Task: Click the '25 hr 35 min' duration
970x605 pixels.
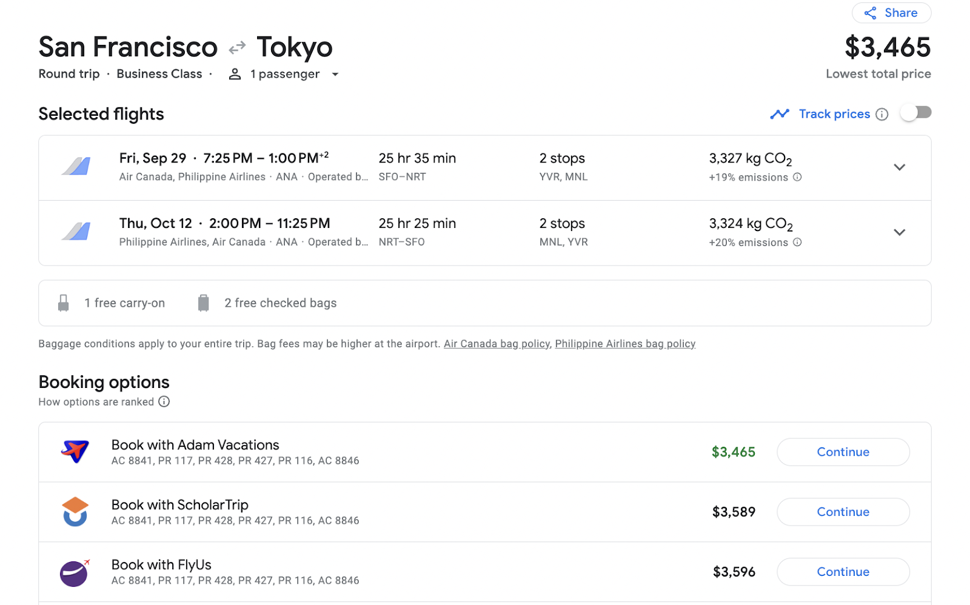Action: point(417,158)
